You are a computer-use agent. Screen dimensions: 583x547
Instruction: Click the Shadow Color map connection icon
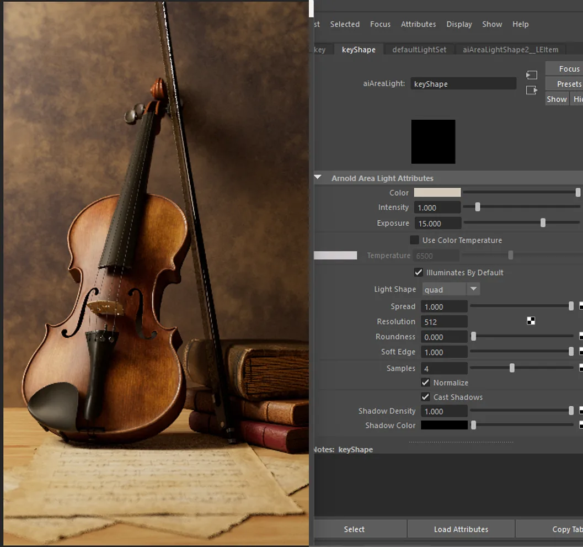pyautogui.click(x=581, y=425)
